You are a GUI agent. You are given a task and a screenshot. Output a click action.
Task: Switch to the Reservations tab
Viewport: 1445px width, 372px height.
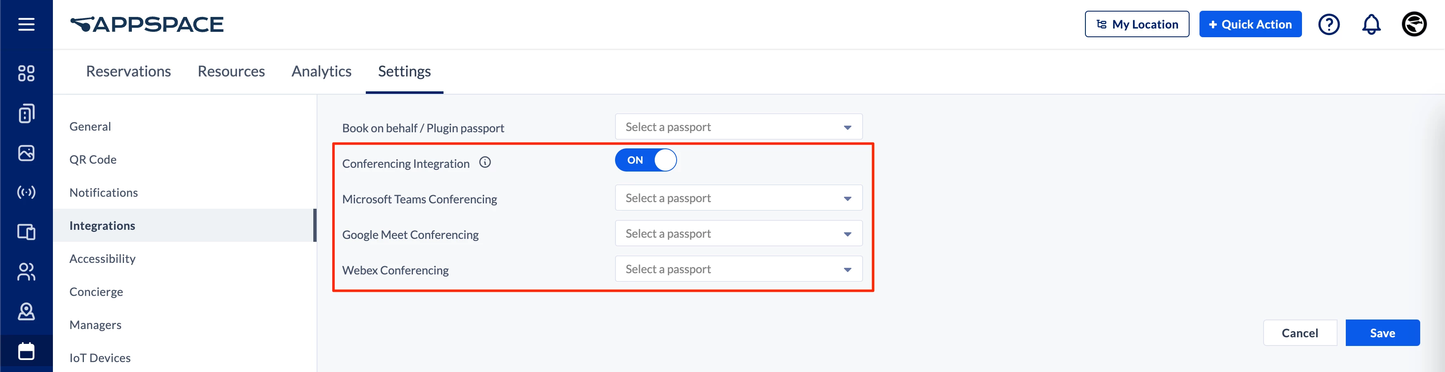coord(128,71)
